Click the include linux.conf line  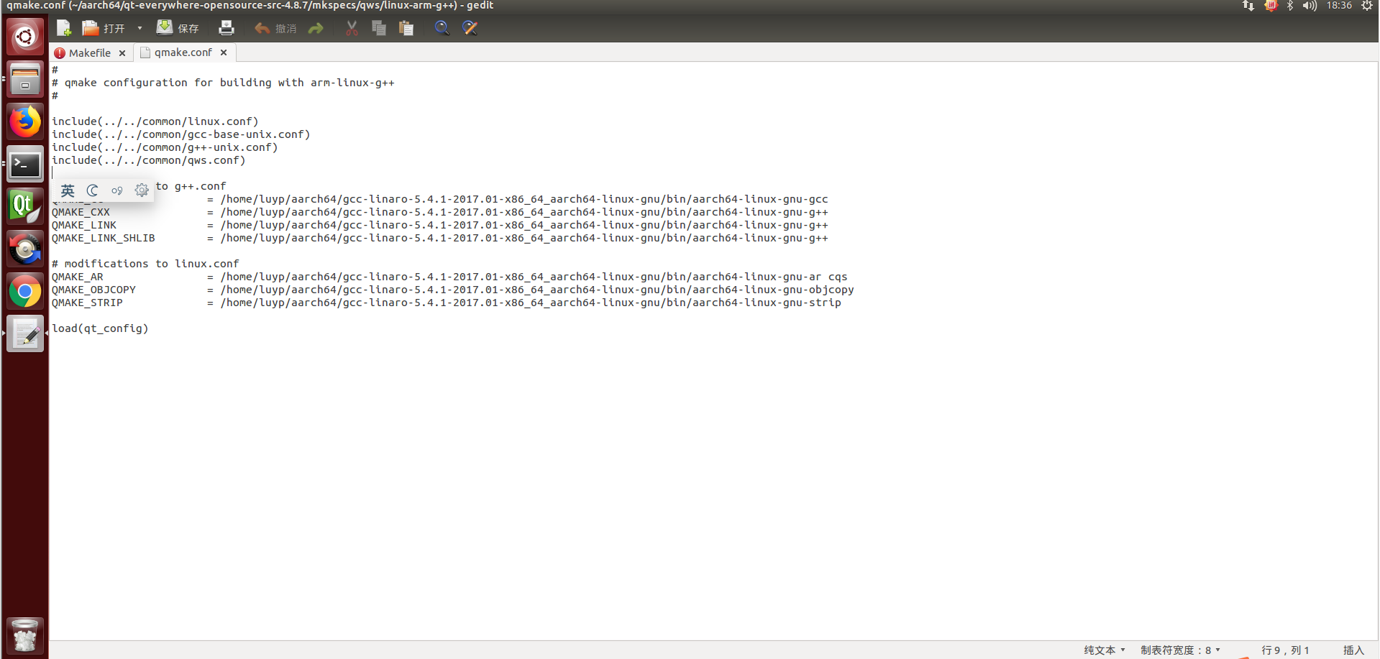(155, 121)
